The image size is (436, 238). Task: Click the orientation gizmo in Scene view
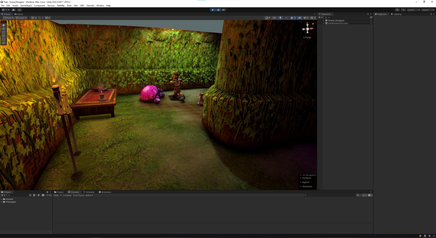click(x=307, y=28)
